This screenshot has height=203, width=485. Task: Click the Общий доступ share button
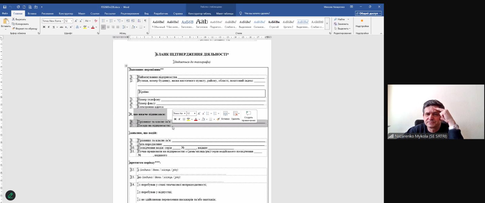(x=368, y=13)
